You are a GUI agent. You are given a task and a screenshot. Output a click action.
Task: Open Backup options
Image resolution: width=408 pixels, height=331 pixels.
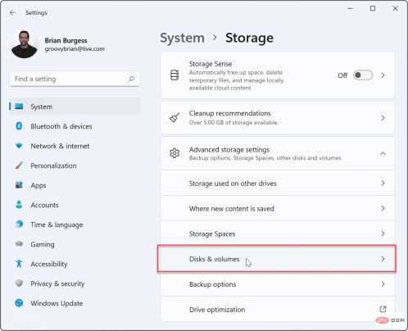[278, 284]
